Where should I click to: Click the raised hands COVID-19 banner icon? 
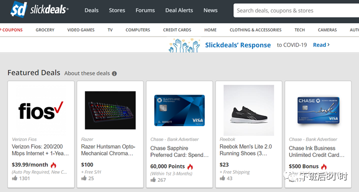184,45
